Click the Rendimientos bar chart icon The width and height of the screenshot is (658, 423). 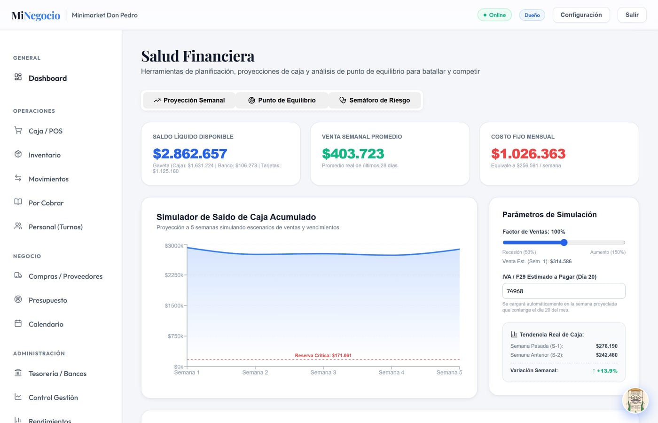(18, 420)
